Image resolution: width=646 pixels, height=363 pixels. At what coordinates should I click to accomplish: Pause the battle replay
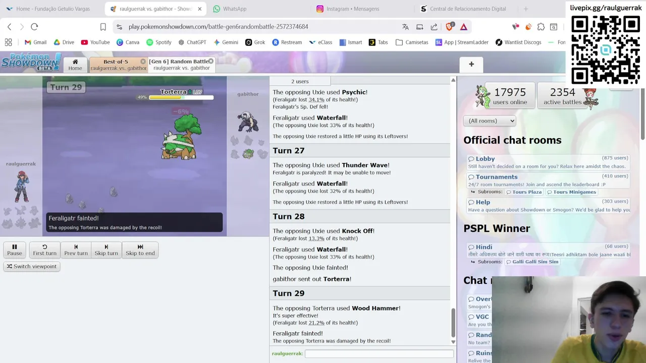(15, 250)
